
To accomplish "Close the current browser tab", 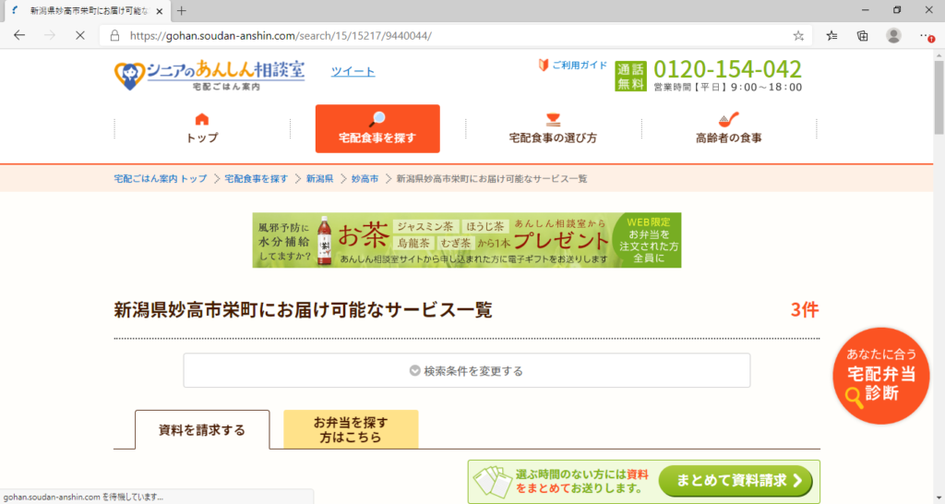I will (x=160, y=11).
